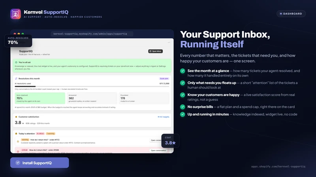Select the green Auto-resolved 70% card
316x177 pixels.
[x=40, y=98]
